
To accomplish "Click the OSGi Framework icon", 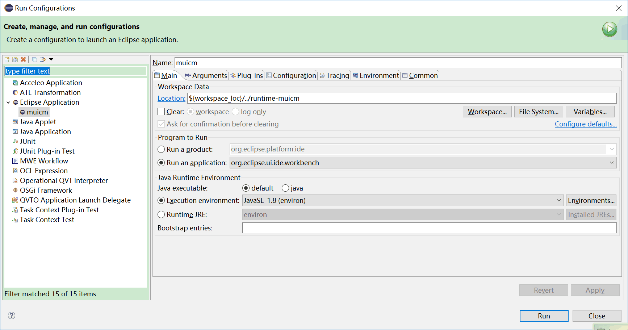I will click(x=15, y=191).
